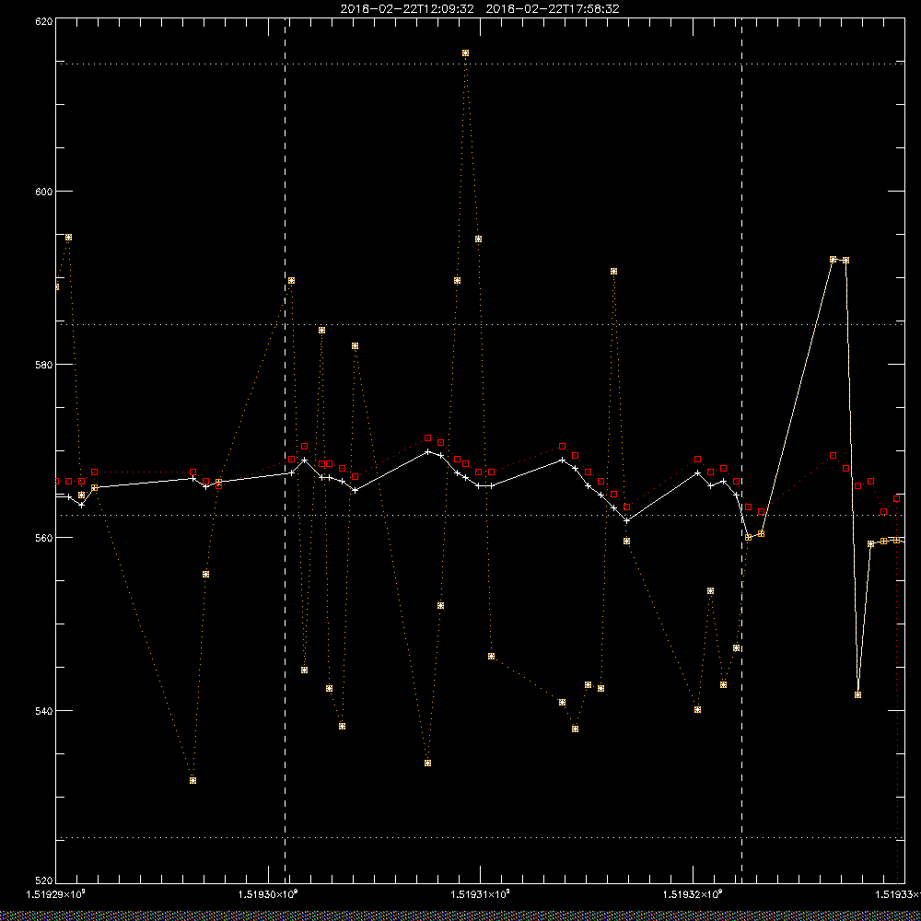Image resolution: width=921 pixels, height=921 pixels.
Task: Select the 540 y-axis label
Action: point(44,711)
